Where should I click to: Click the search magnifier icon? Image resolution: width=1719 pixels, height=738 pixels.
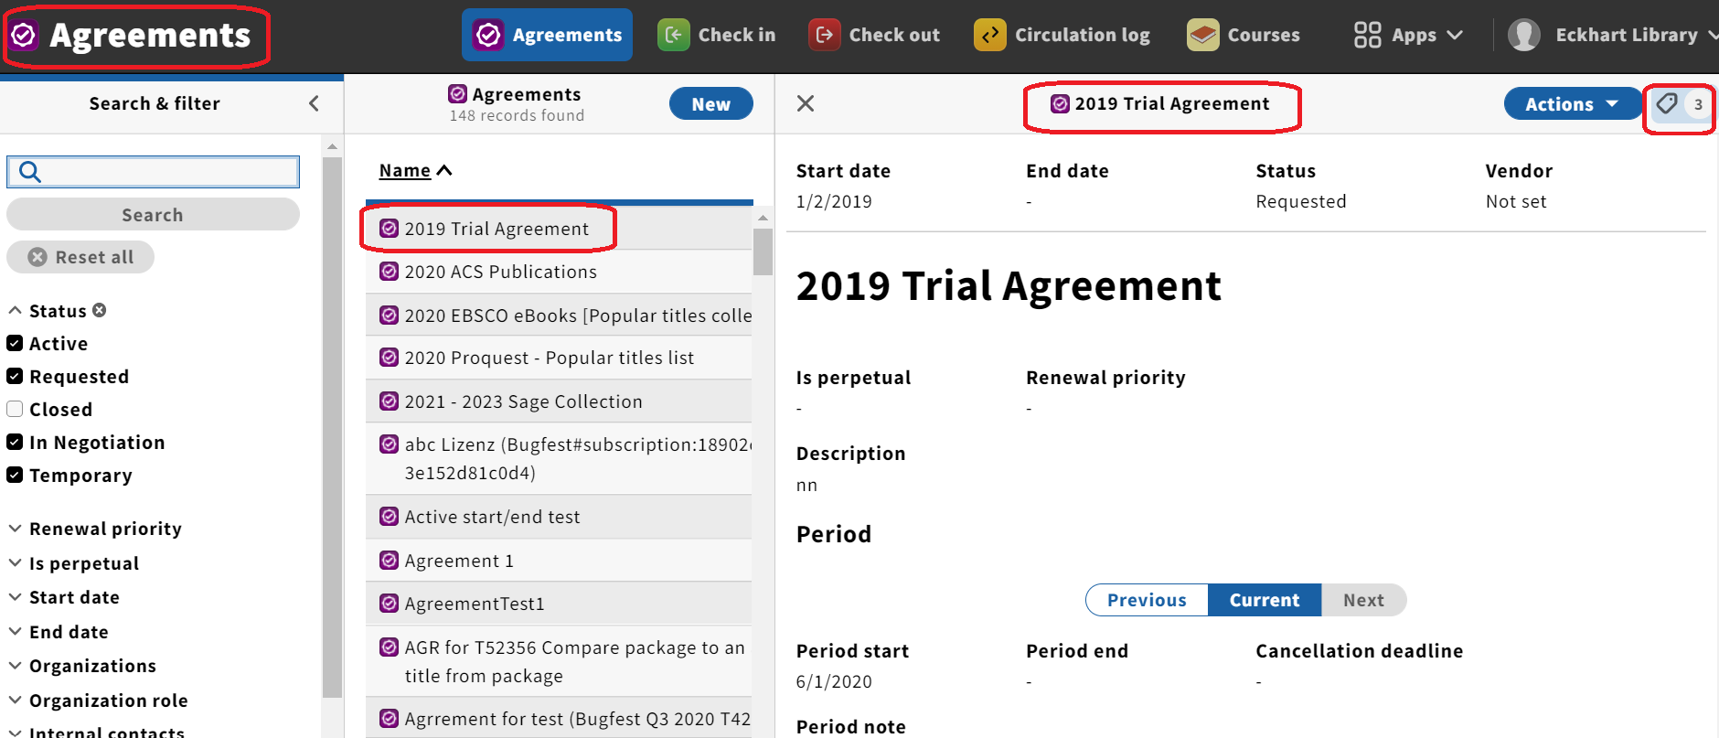tap(30, 172)
